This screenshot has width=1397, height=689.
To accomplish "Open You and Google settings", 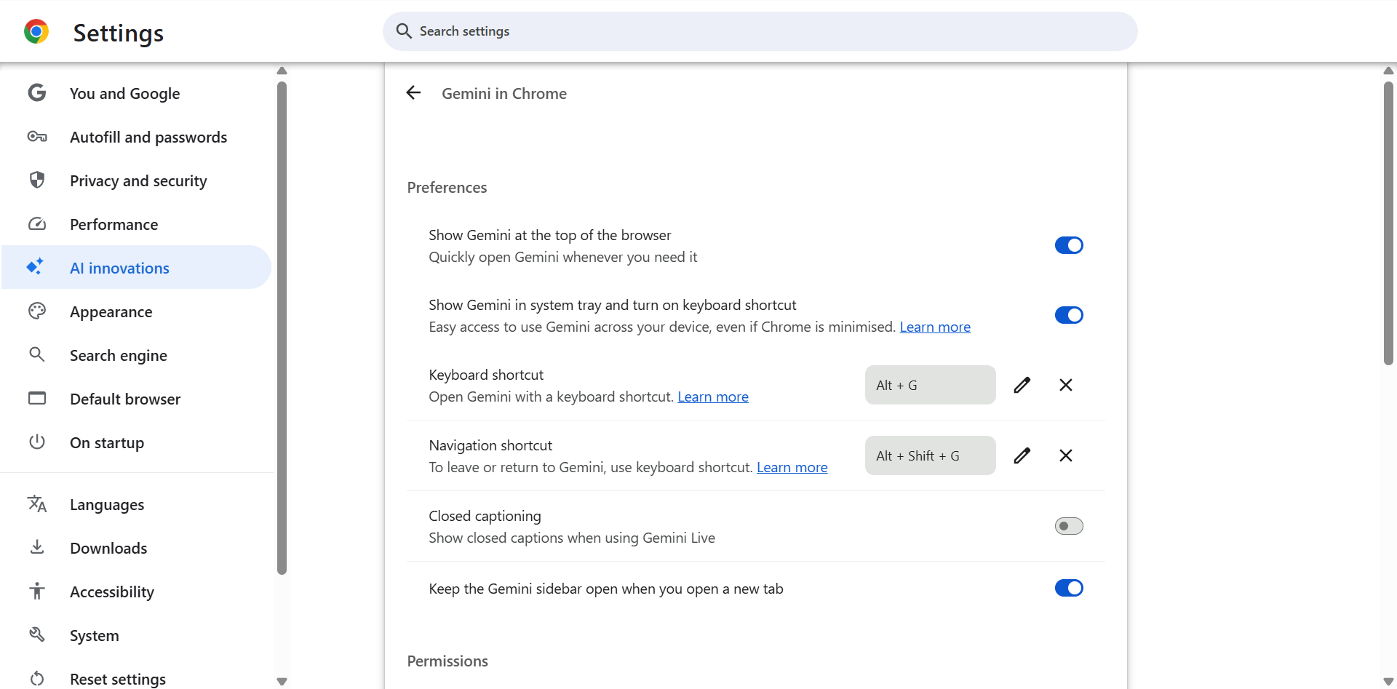I will tap(137, 93).
